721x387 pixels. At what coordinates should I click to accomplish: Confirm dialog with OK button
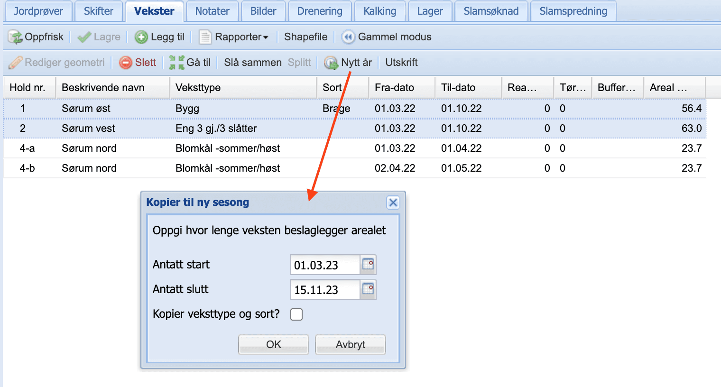[274, 345]
